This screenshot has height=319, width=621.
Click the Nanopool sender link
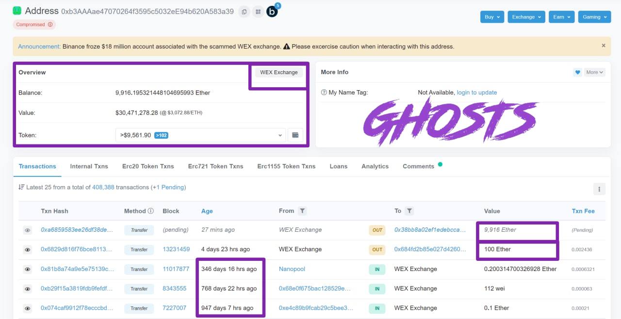292,269
